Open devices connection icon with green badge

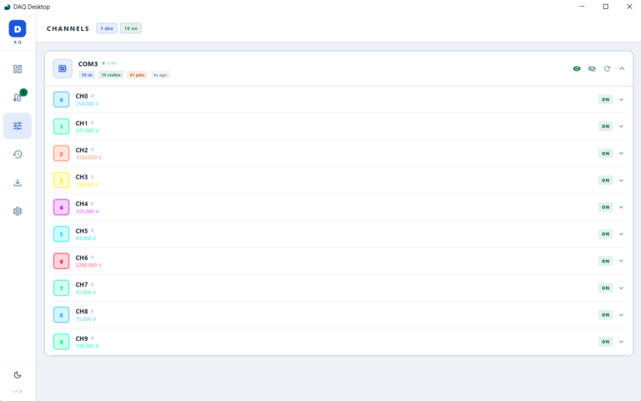[18, 97]
